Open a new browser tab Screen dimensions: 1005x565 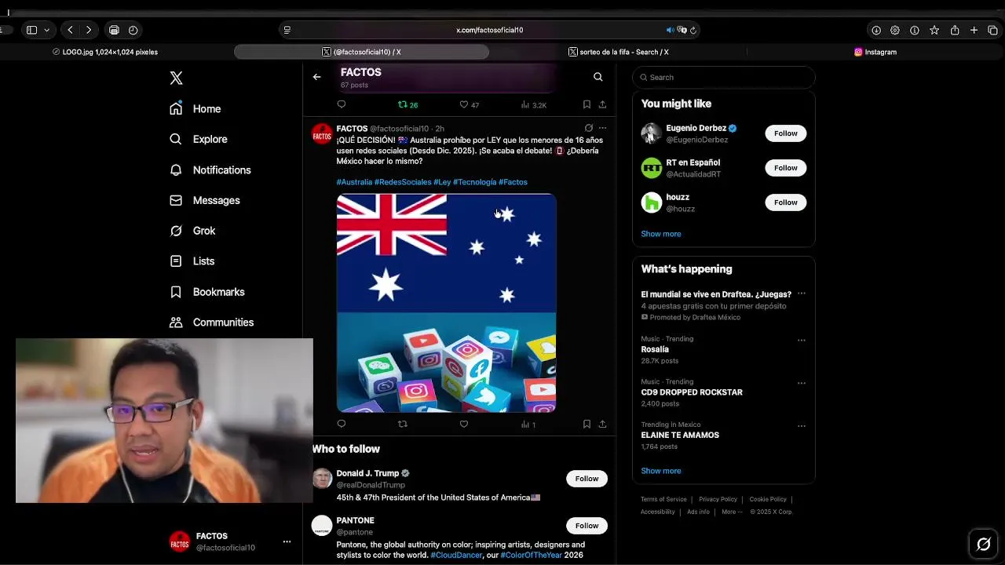pyautogui.click(x=974, y=30)
